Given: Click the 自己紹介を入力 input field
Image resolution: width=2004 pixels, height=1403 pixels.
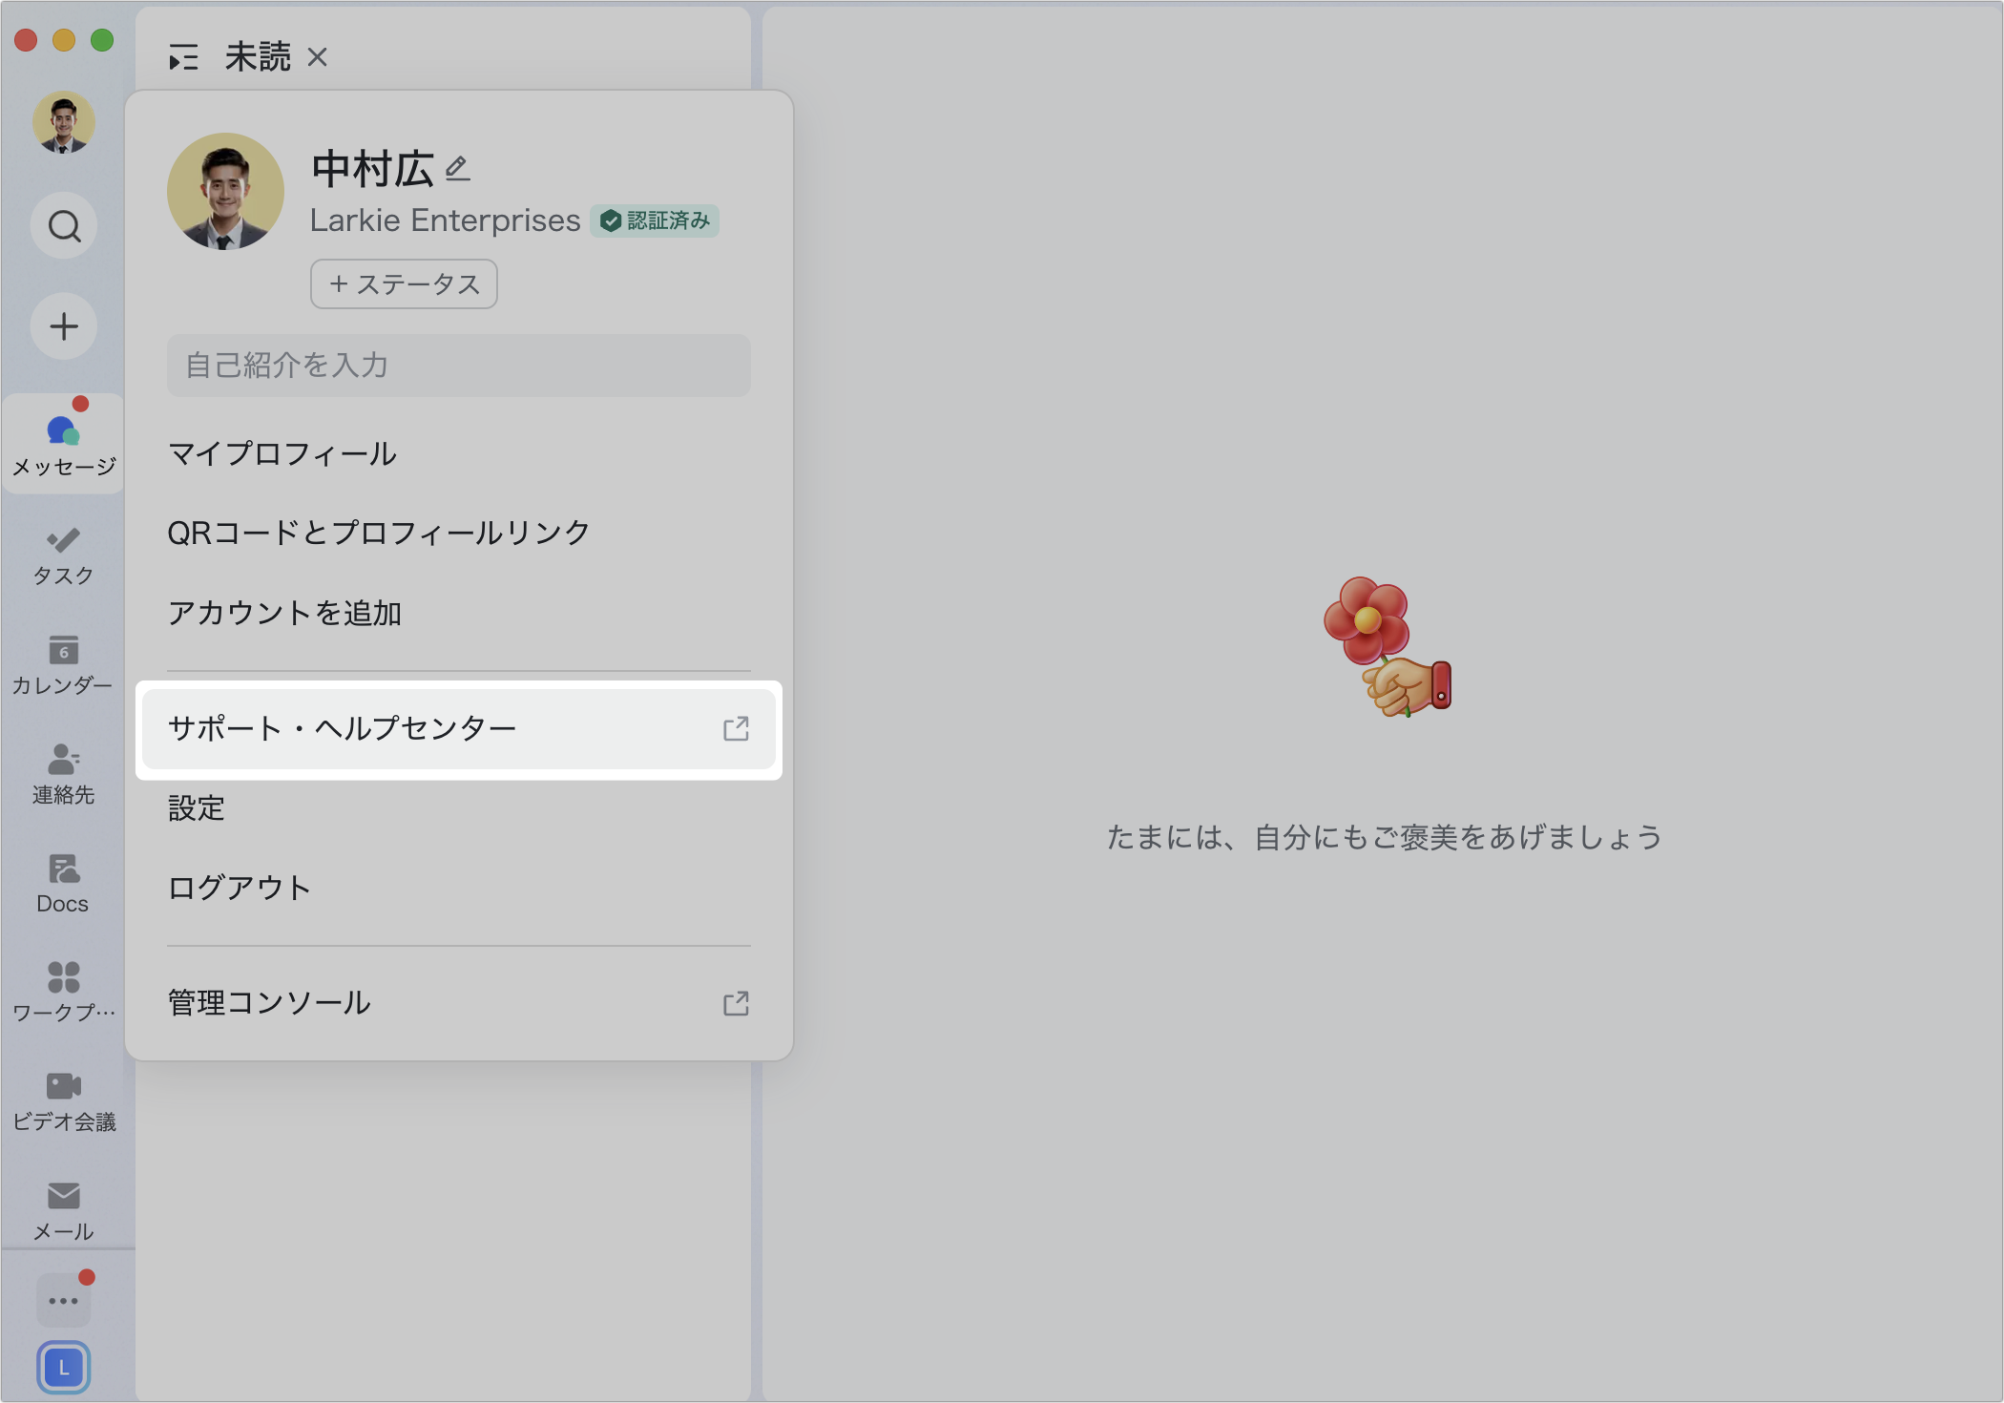Looking at the screenshot, I should click(458, 366).
